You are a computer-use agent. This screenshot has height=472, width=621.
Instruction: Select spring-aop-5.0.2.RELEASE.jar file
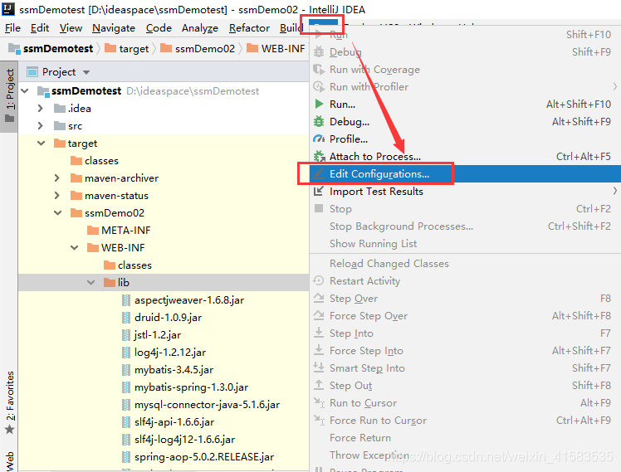[204, 456]
